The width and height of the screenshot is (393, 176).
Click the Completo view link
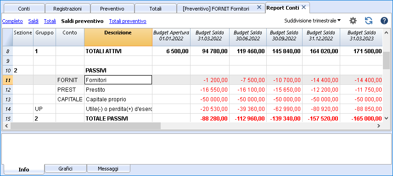(12, 21)
